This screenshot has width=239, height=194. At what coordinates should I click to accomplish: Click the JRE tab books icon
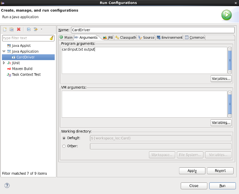(x=105, y=38)
